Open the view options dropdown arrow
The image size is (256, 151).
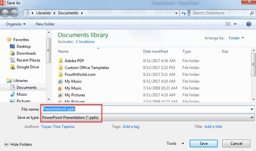pos(235,24)
